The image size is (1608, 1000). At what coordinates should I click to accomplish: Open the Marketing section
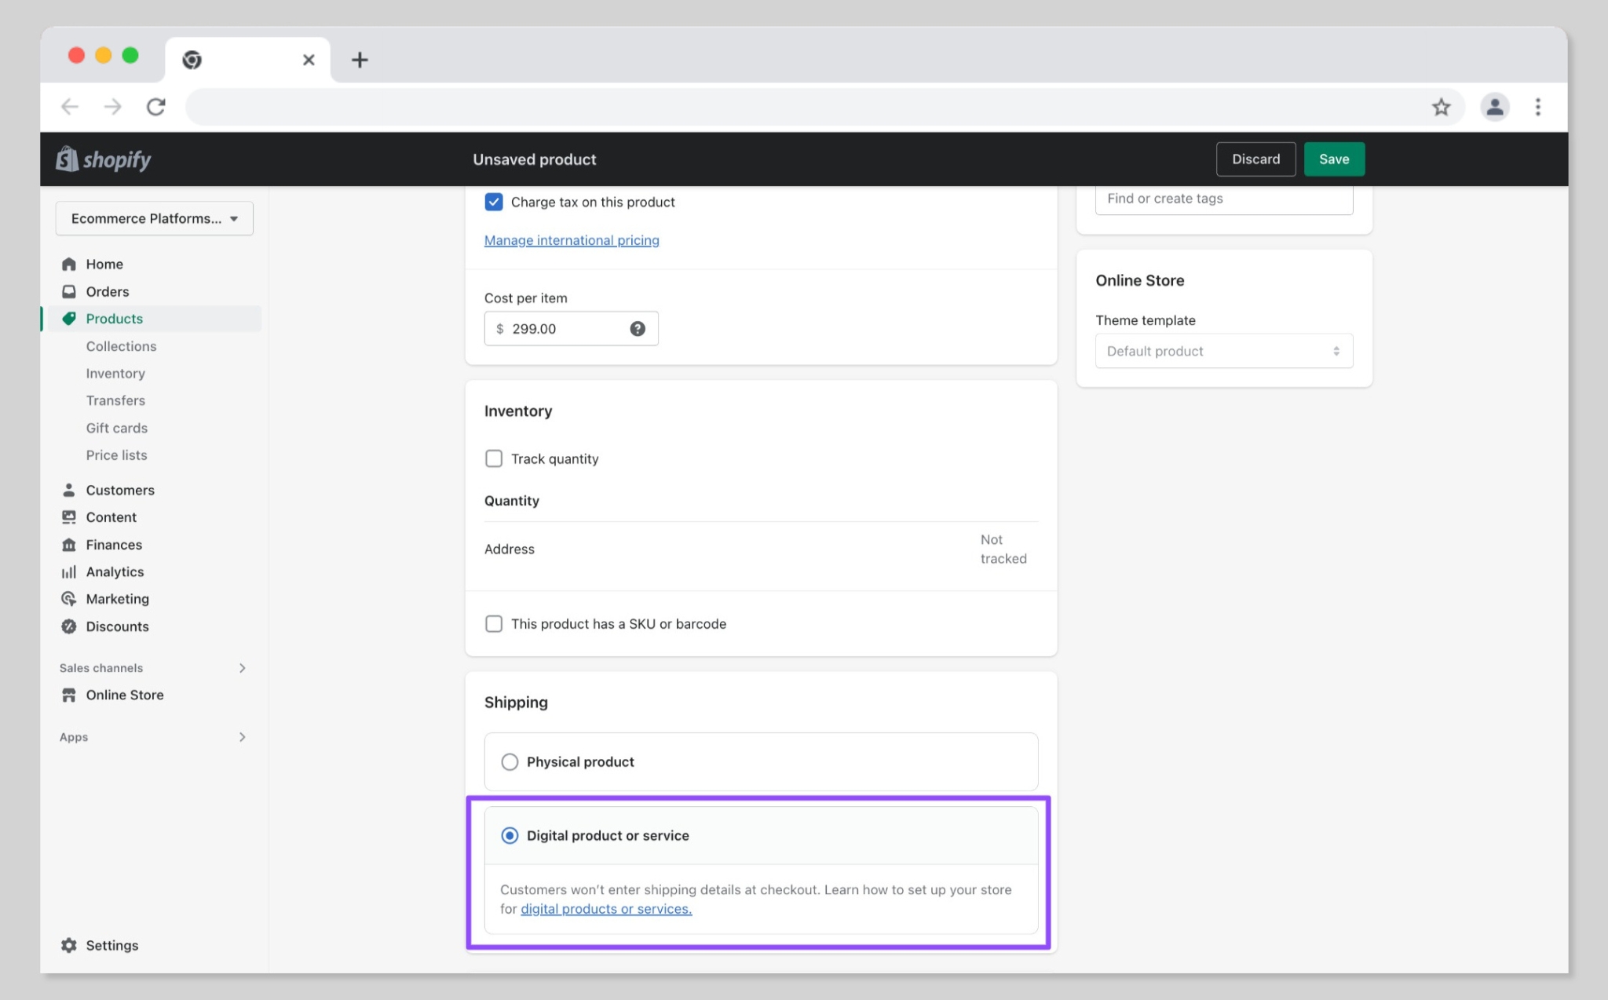coord(117,598)
